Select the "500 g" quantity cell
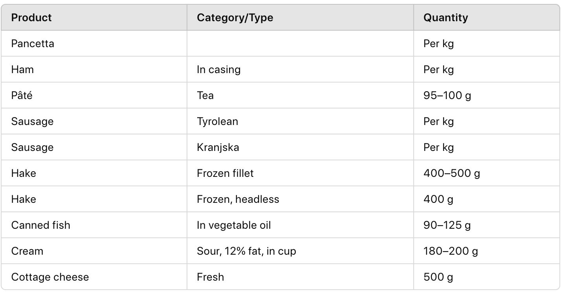Viewport: 561px width, 294px height. [438, 277]
